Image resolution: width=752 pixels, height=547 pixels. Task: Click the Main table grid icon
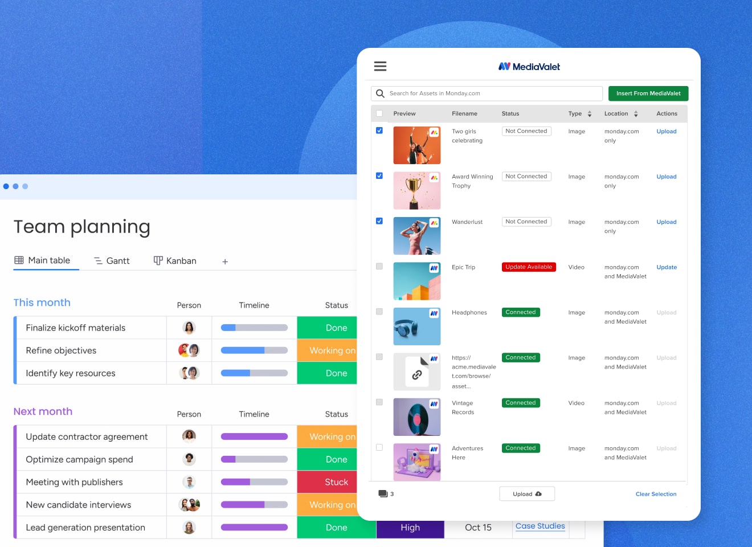click(19, 260)
